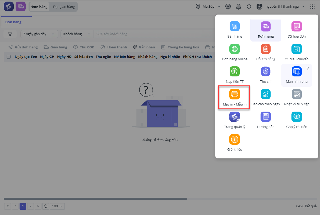The width and height of the screenshot is (320, 215).
Task: Expand the 7 ngày gần đây date dropdown
Action: click(39, 34)
